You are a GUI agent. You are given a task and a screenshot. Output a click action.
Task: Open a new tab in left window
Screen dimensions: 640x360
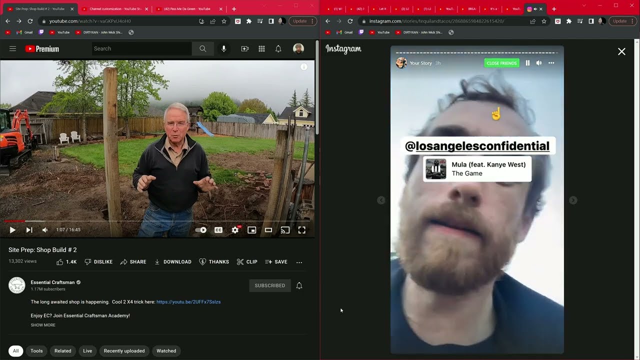(234, 9)
